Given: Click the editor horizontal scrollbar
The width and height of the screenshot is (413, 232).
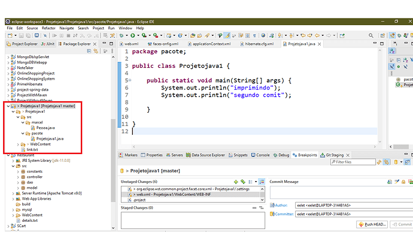Looking at the screenshot, I should click(254, 146).
